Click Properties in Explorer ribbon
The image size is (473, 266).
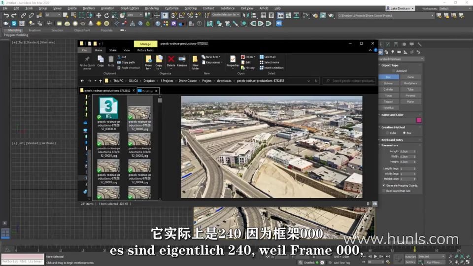[x=233, y=62]
